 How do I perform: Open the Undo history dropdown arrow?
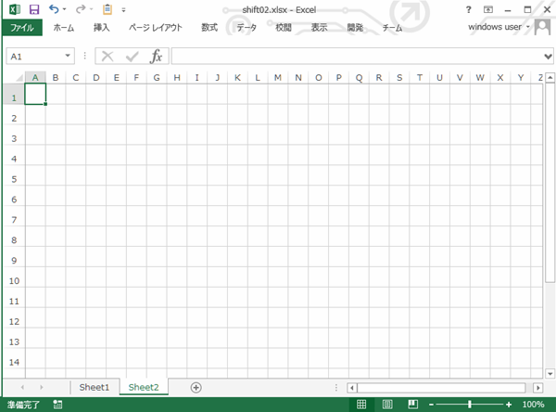(66, 9)
